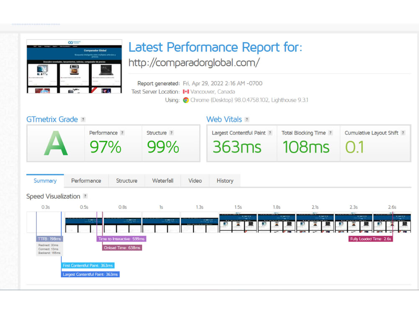Viewport: 419px width, 314px height.
Task: Click the Time to Interactive: 599ms marker
Action: click(x=122, y=239)
